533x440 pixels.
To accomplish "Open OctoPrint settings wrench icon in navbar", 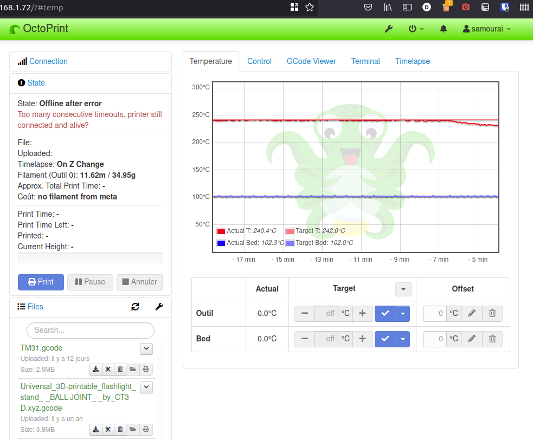I will pos(389,29).
